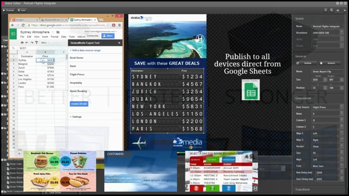Adjust the Rows stepper in Component section
Viewport: 349px width, 196px height.
pyautogui.click(x=342, y=114)
